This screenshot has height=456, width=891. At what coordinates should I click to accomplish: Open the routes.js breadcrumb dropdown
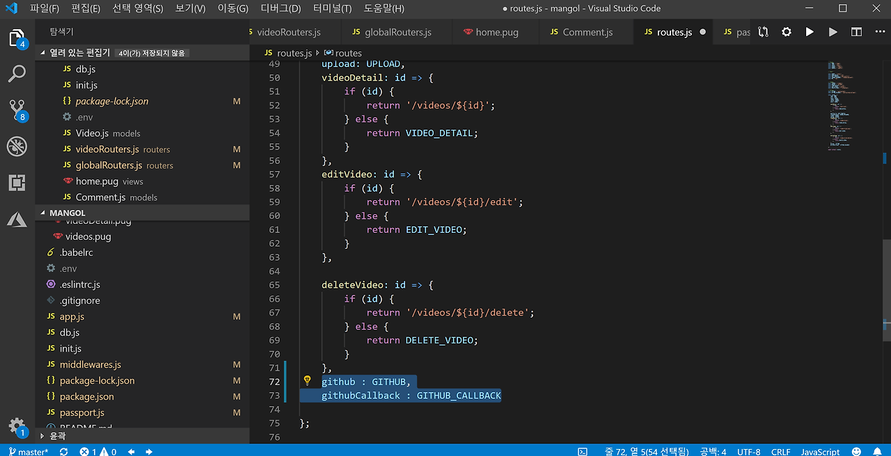click(x=288, y=53)
